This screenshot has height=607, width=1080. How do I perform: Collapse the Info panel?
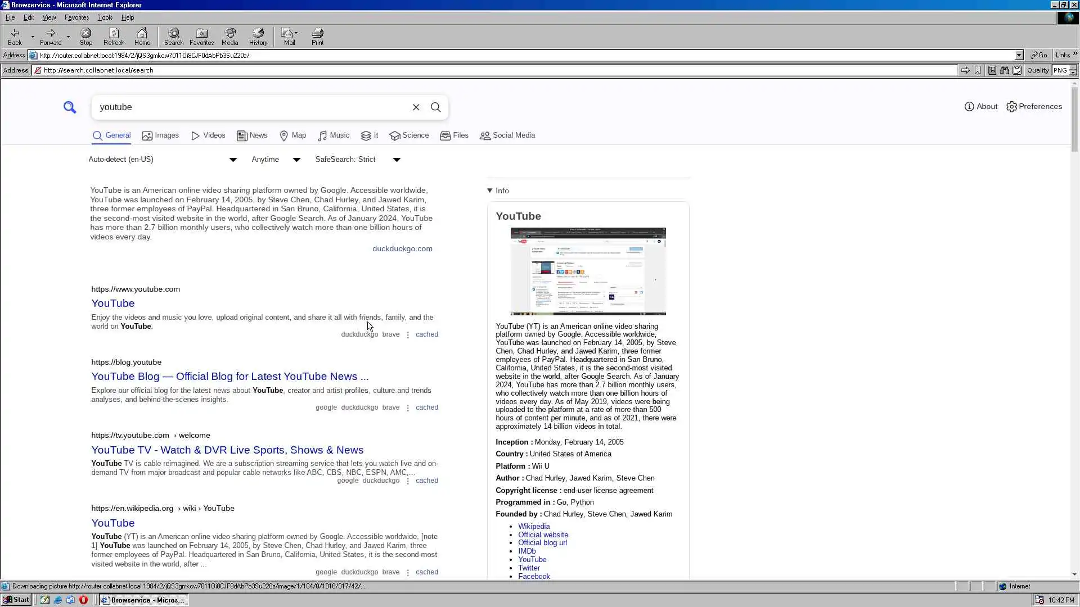tap(498, 191)
